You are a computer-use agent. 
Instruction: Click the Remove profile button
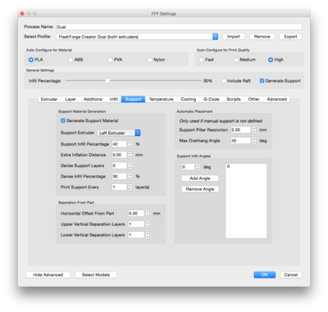coord(262,37)
